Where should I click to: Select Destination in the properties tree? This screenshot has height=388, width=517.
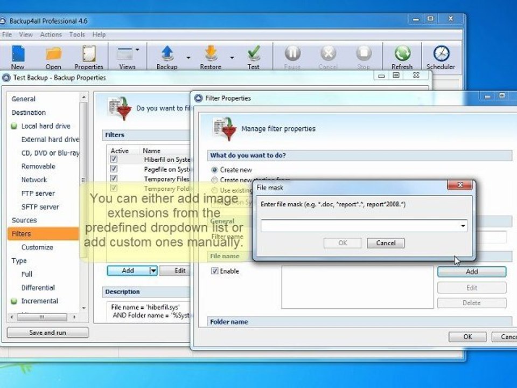[29, 113]
